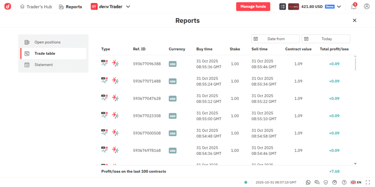The height and width of the screenshot is (187, 375).
Task: Click the responsible trading shield icon
Action: click(x=326, y=182)
